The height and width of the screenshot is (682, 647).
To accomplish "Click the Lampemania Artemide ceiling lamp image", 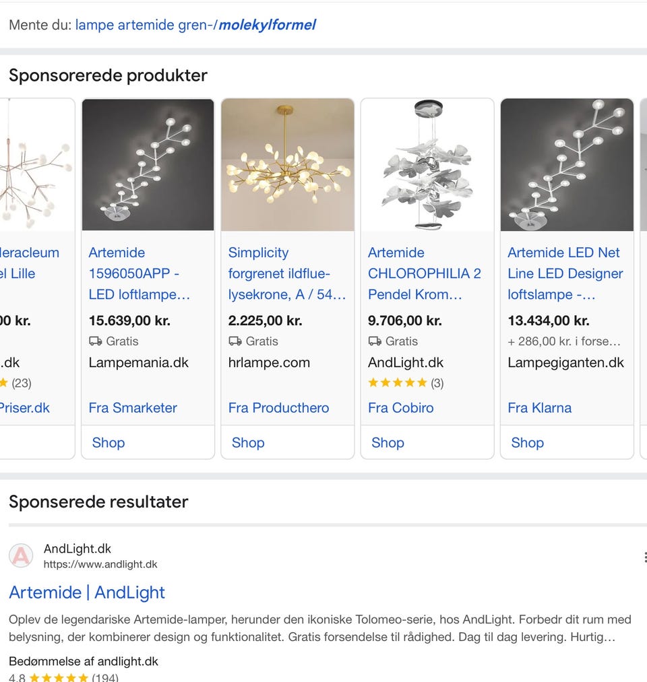I will coord(148,165).
